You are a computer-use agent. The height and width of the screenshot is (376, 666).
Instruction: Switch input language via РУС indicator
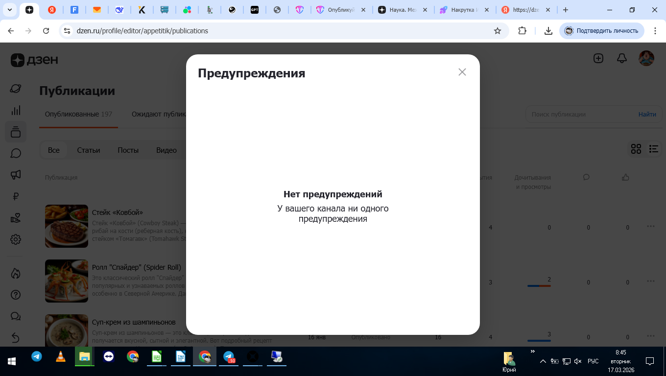tap(593, 361)
